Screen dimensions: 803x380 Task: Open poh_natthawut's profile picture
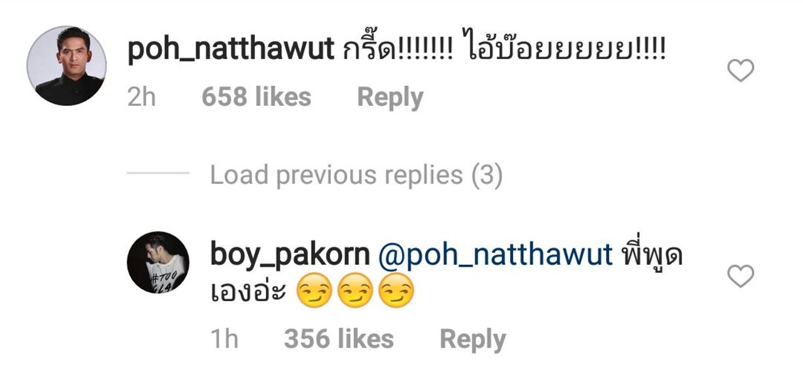(66, 66)
